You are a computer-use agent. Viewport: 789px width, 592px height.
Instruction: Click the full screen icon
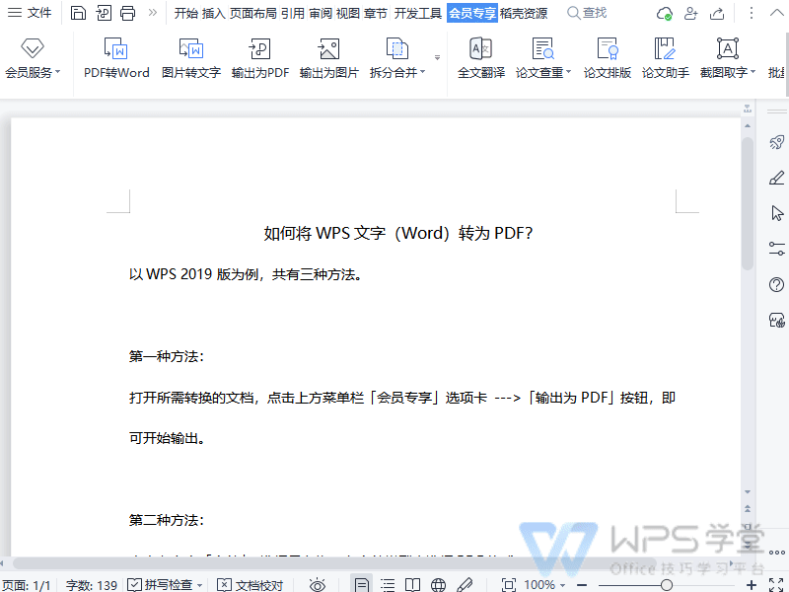776,585
